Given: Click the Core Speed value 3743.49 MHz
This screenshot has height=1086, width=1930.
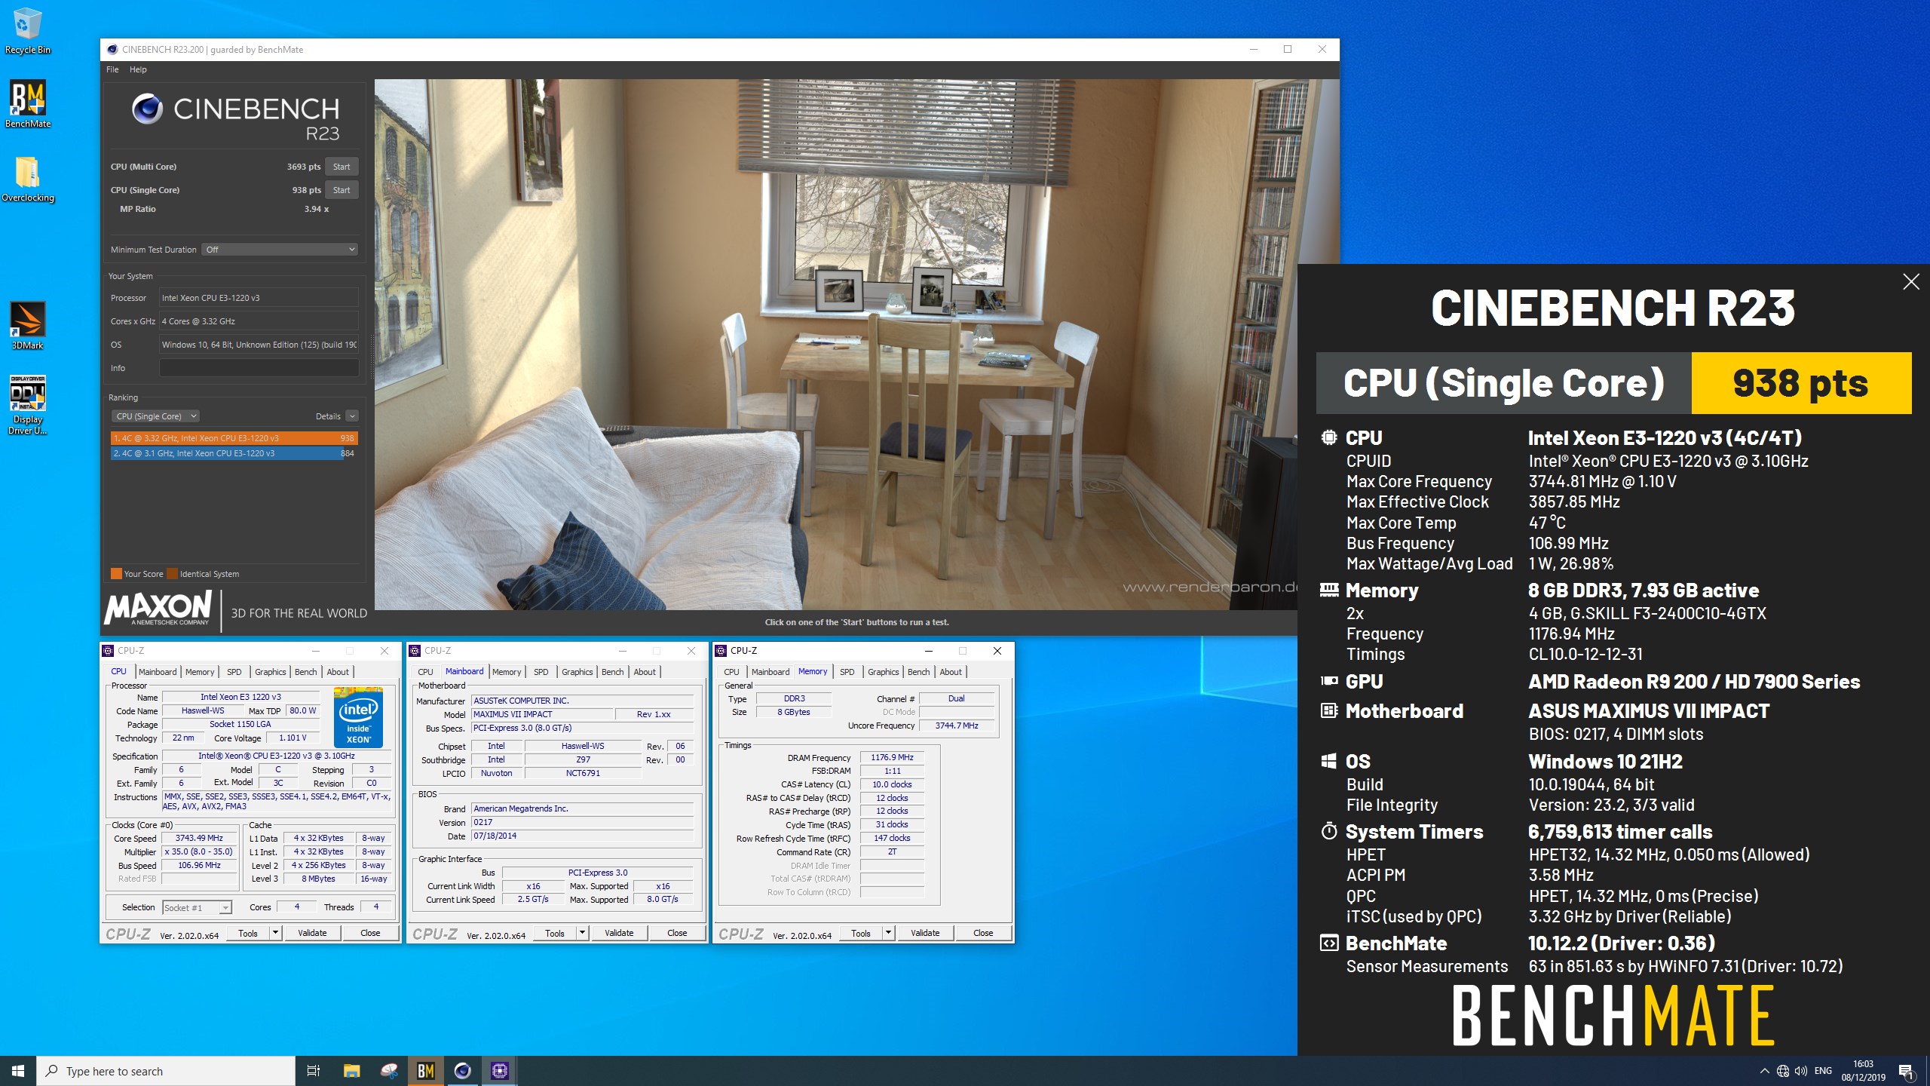Looking at the screenshot, I should pyautogui.click(x=199, y=838).
